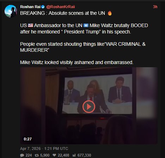Click the blue verified badge icon
Screen dimensions: 165x158
(x=43, y=7)
